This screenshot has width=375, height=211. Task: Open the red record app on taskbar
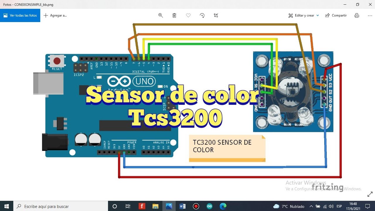tap(196, 206)
